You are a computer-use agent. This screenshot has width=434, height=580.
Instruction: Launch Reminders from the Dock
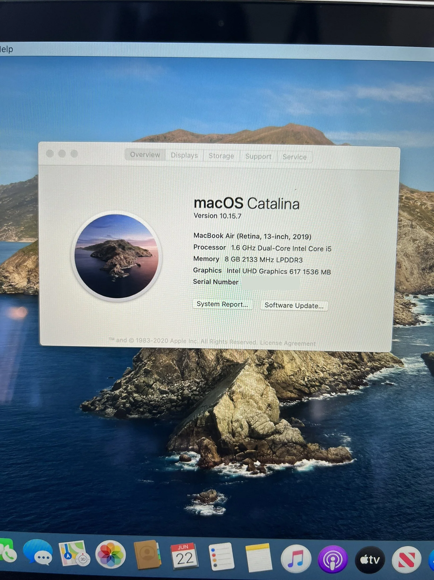click(221, 557)
